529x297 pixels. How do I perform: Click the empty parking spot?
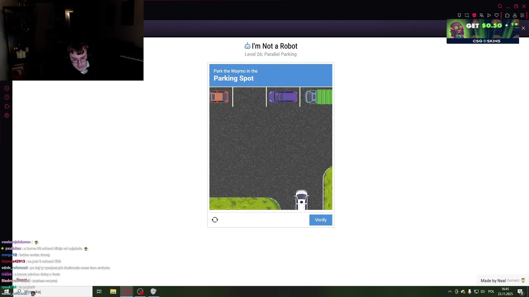coord(250,97)
